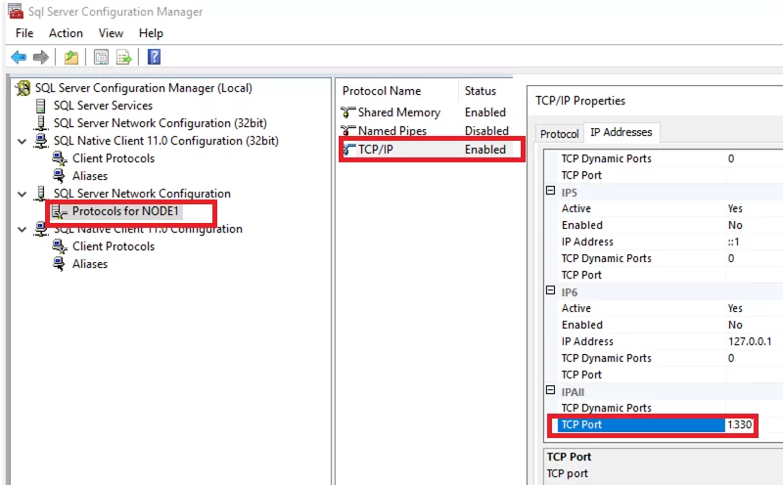This screenshot has width=783, height=485.
Task: Click Aliases icon under 32bit Native Client
Action: pyautogui.click(x=59, y=176)
